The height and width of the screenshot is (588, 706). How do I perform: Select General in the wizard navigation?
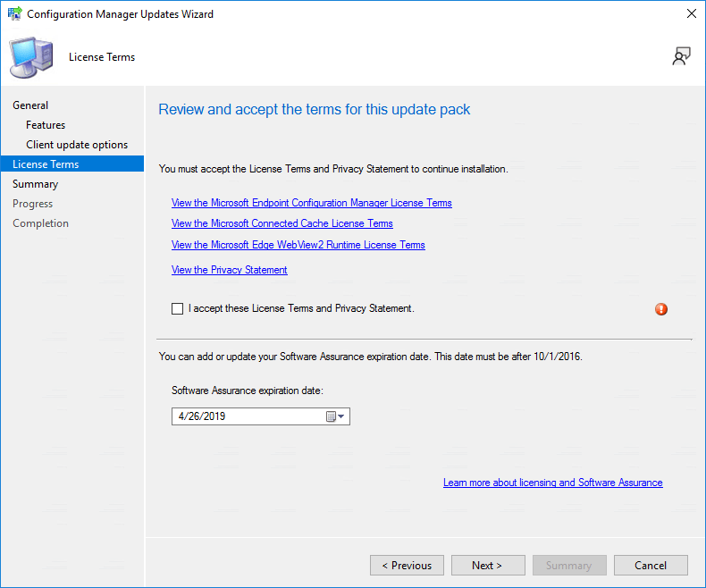[x=30, y=105]
